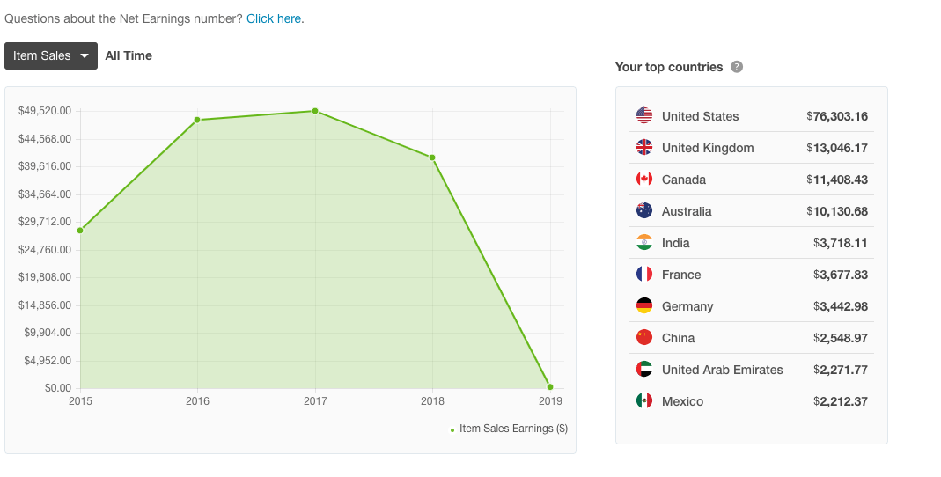Click the United States flag icon

tap(644, 116)
